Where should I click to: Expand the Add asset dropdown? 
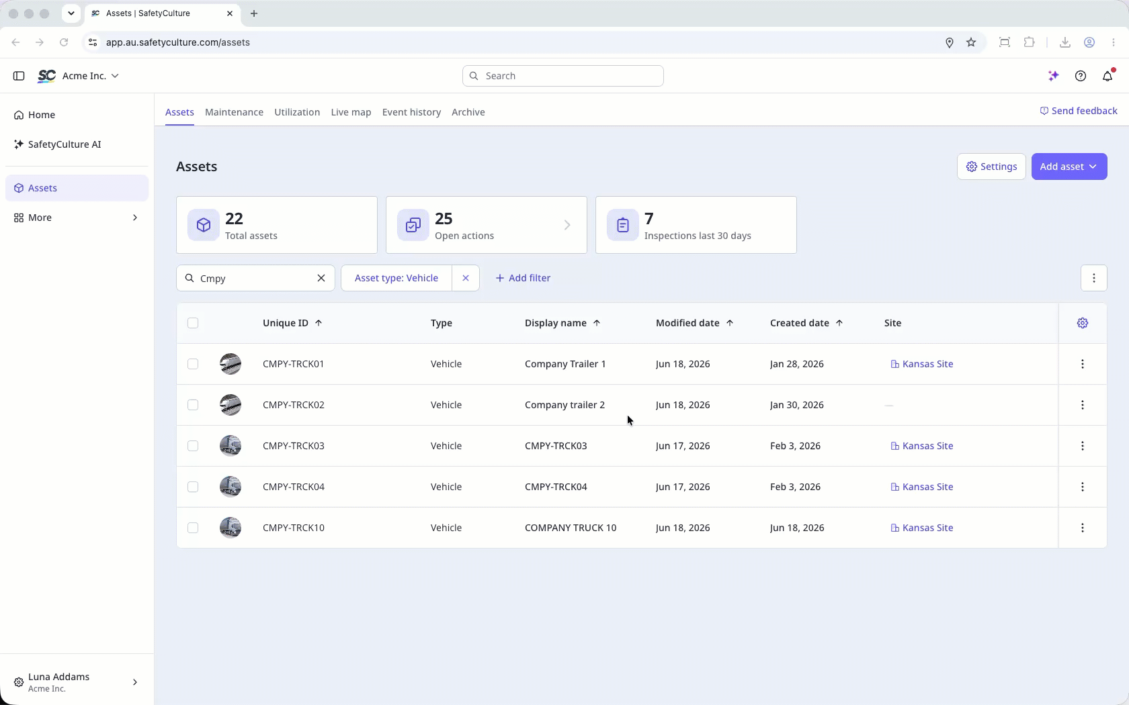pos(1069,167)
